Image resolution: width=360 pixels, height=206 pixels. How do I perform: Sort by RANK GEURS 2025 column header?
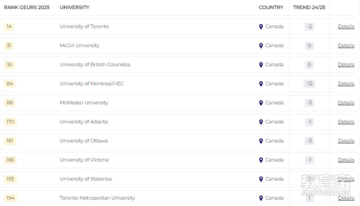pyautogui.click(x=27, y=7)
